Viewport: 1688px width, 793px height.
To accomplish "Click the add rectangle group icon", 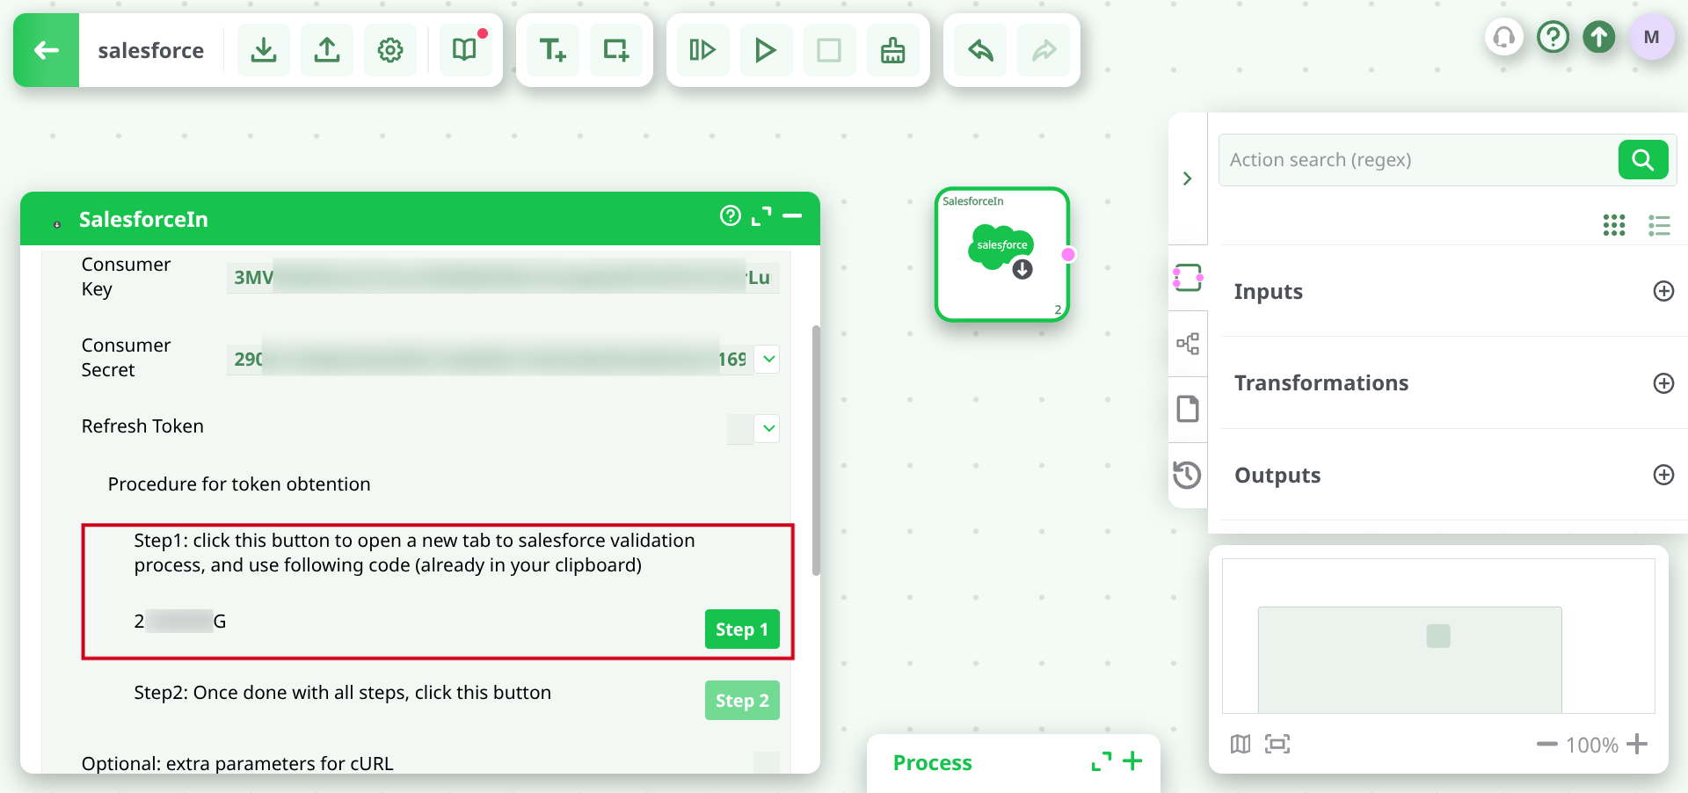I will tap(616, 50).
